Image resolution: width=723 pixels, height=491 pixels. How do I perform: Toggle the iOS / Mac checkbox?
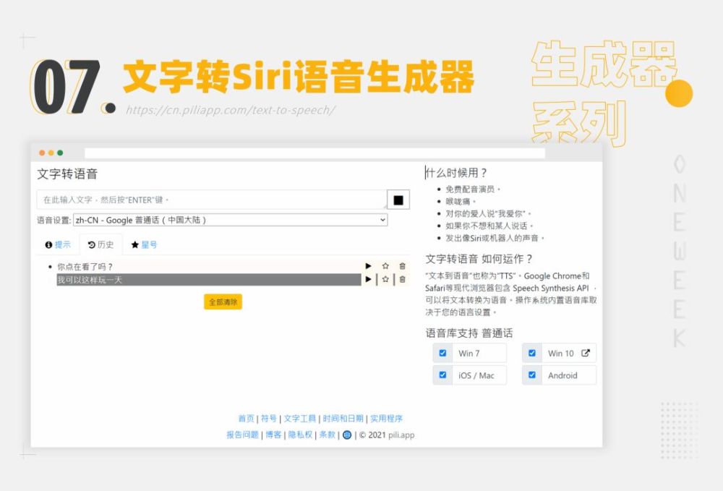point(442,375)
